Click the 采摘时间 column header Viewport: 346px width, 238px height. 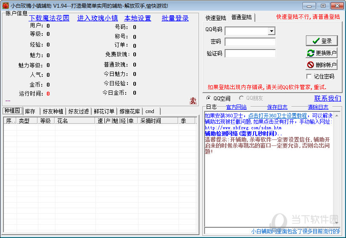158,121
